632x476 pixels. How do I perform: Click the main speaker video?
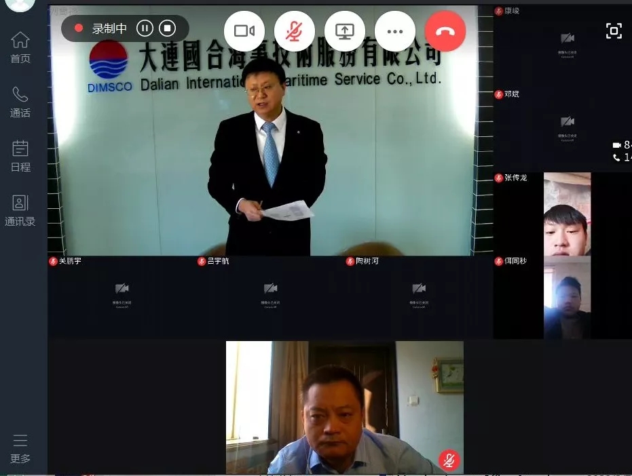tap(270, 130)
